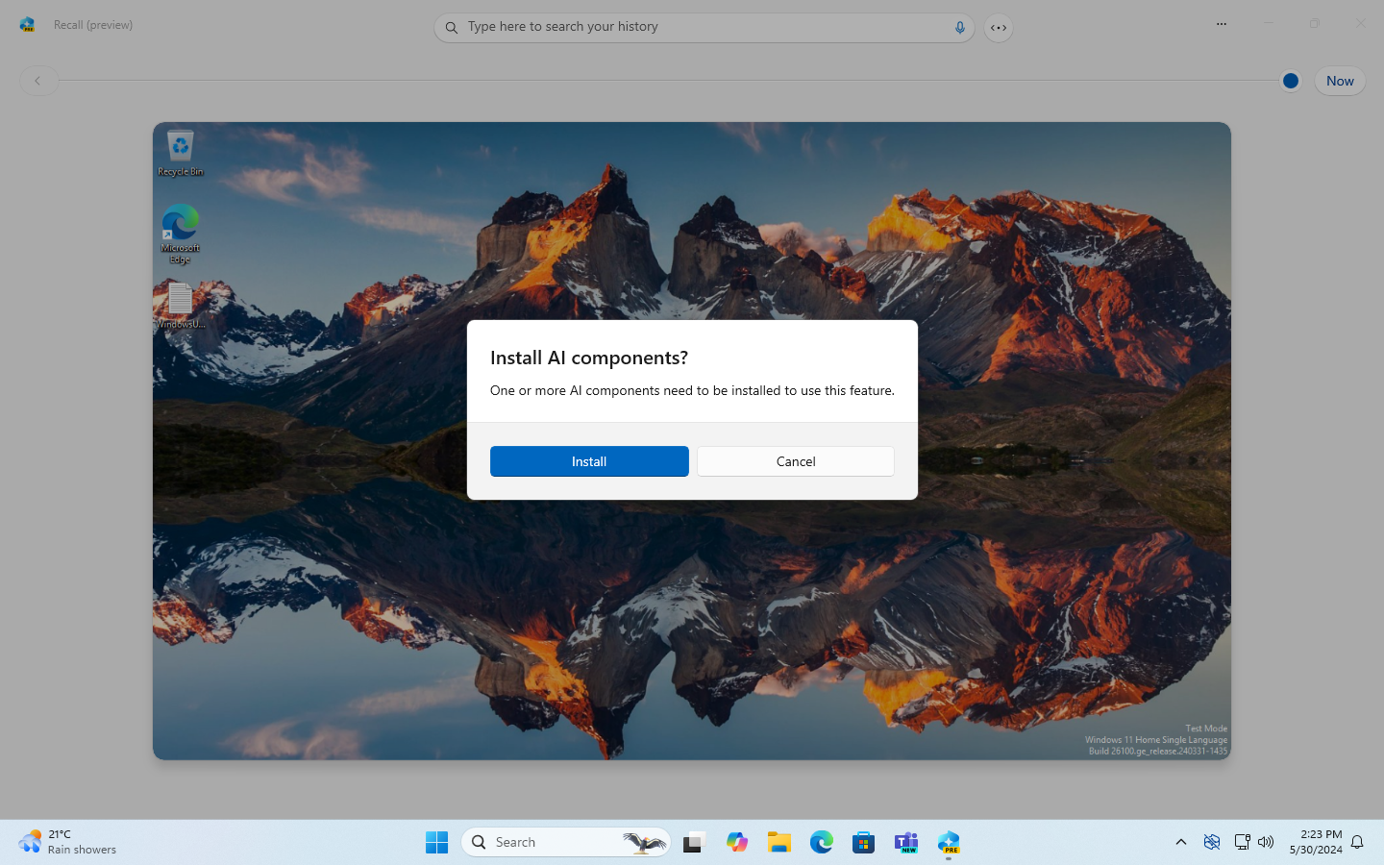
Task: Click the Recall search history field
Action: click(704, 27)
